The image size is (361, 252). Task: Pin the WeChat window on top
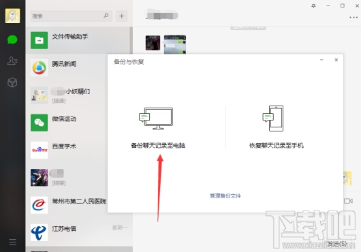[313, 6]
